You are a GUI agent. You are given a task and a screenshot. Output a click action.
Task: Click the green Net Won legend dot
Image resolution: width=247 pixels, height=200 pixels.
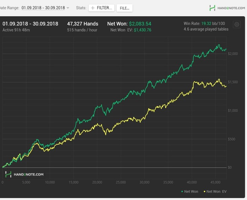[x=182, y=192]
